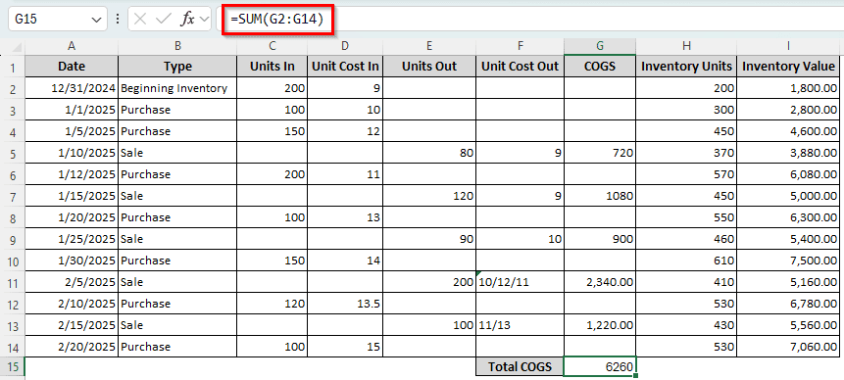The height and width of the screenshot is (380, 844).
Task: Click the 12/31/2024 date cell
Action: click(x=72, y=88)
